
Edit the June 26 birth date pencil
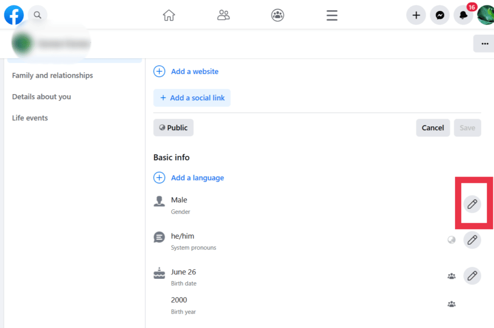472,276
